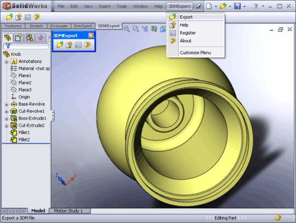Image resolution: width=296 pixels, height=223 pixels.
Task: Open the View menu
Action: tap(88, 7)
